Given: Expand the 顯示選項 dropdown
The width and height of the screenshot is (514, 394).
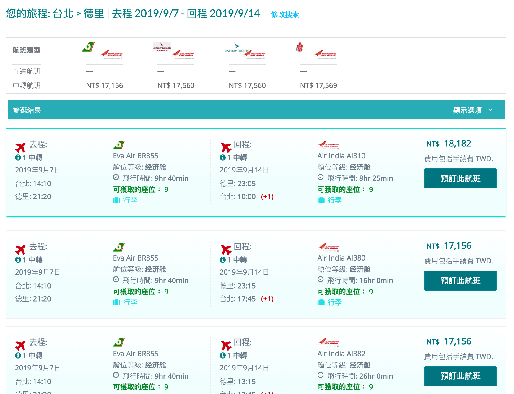Looking at the screenshot, I should pos(473,110).
